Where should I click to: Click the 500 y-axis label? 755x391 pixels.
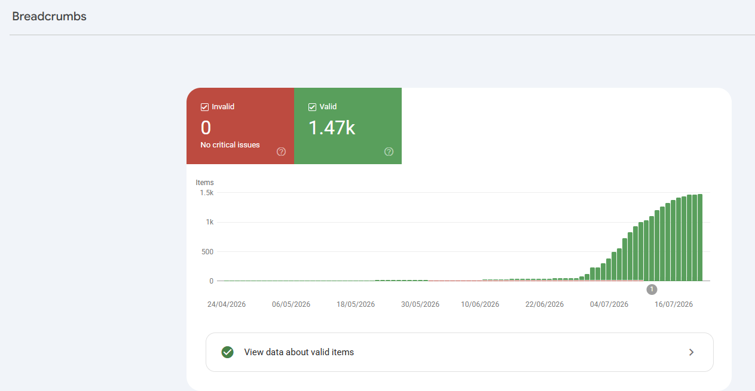tap(207, 251)
